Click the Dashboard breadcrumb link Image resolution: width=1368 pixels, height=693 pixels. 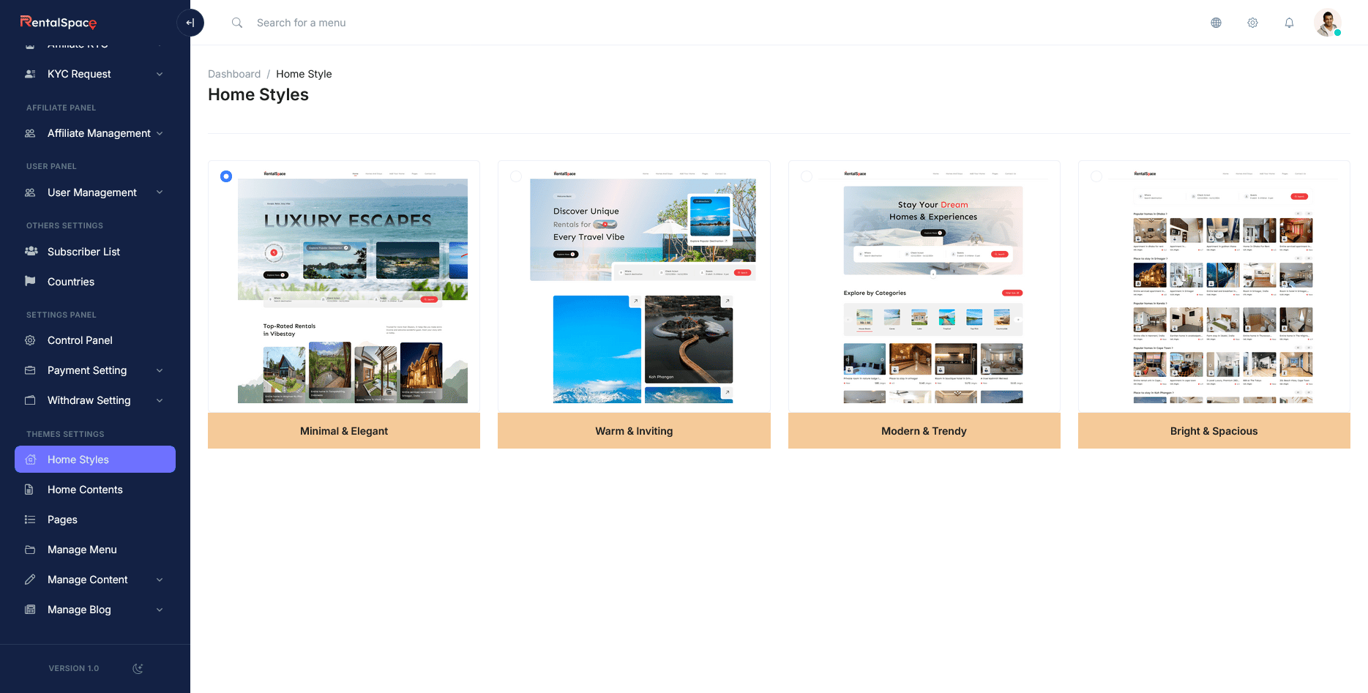click(234, 74)
